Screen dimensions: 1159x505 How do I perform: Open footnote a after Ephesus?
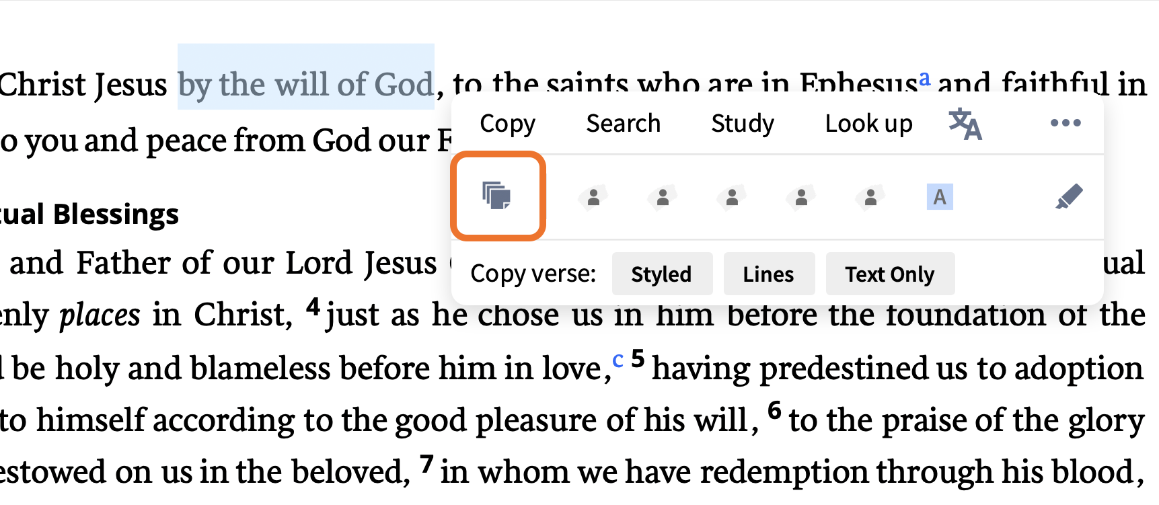pos(925,78)
